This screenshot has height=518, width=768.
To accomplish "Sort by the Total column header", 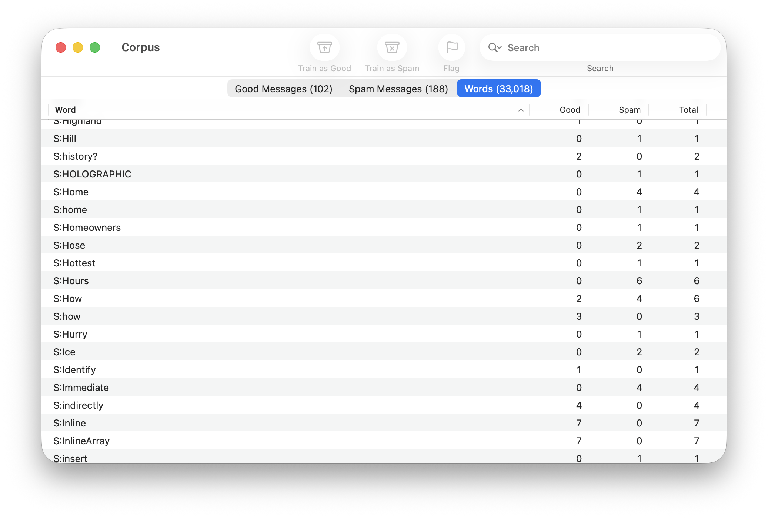I will [688, 110].
